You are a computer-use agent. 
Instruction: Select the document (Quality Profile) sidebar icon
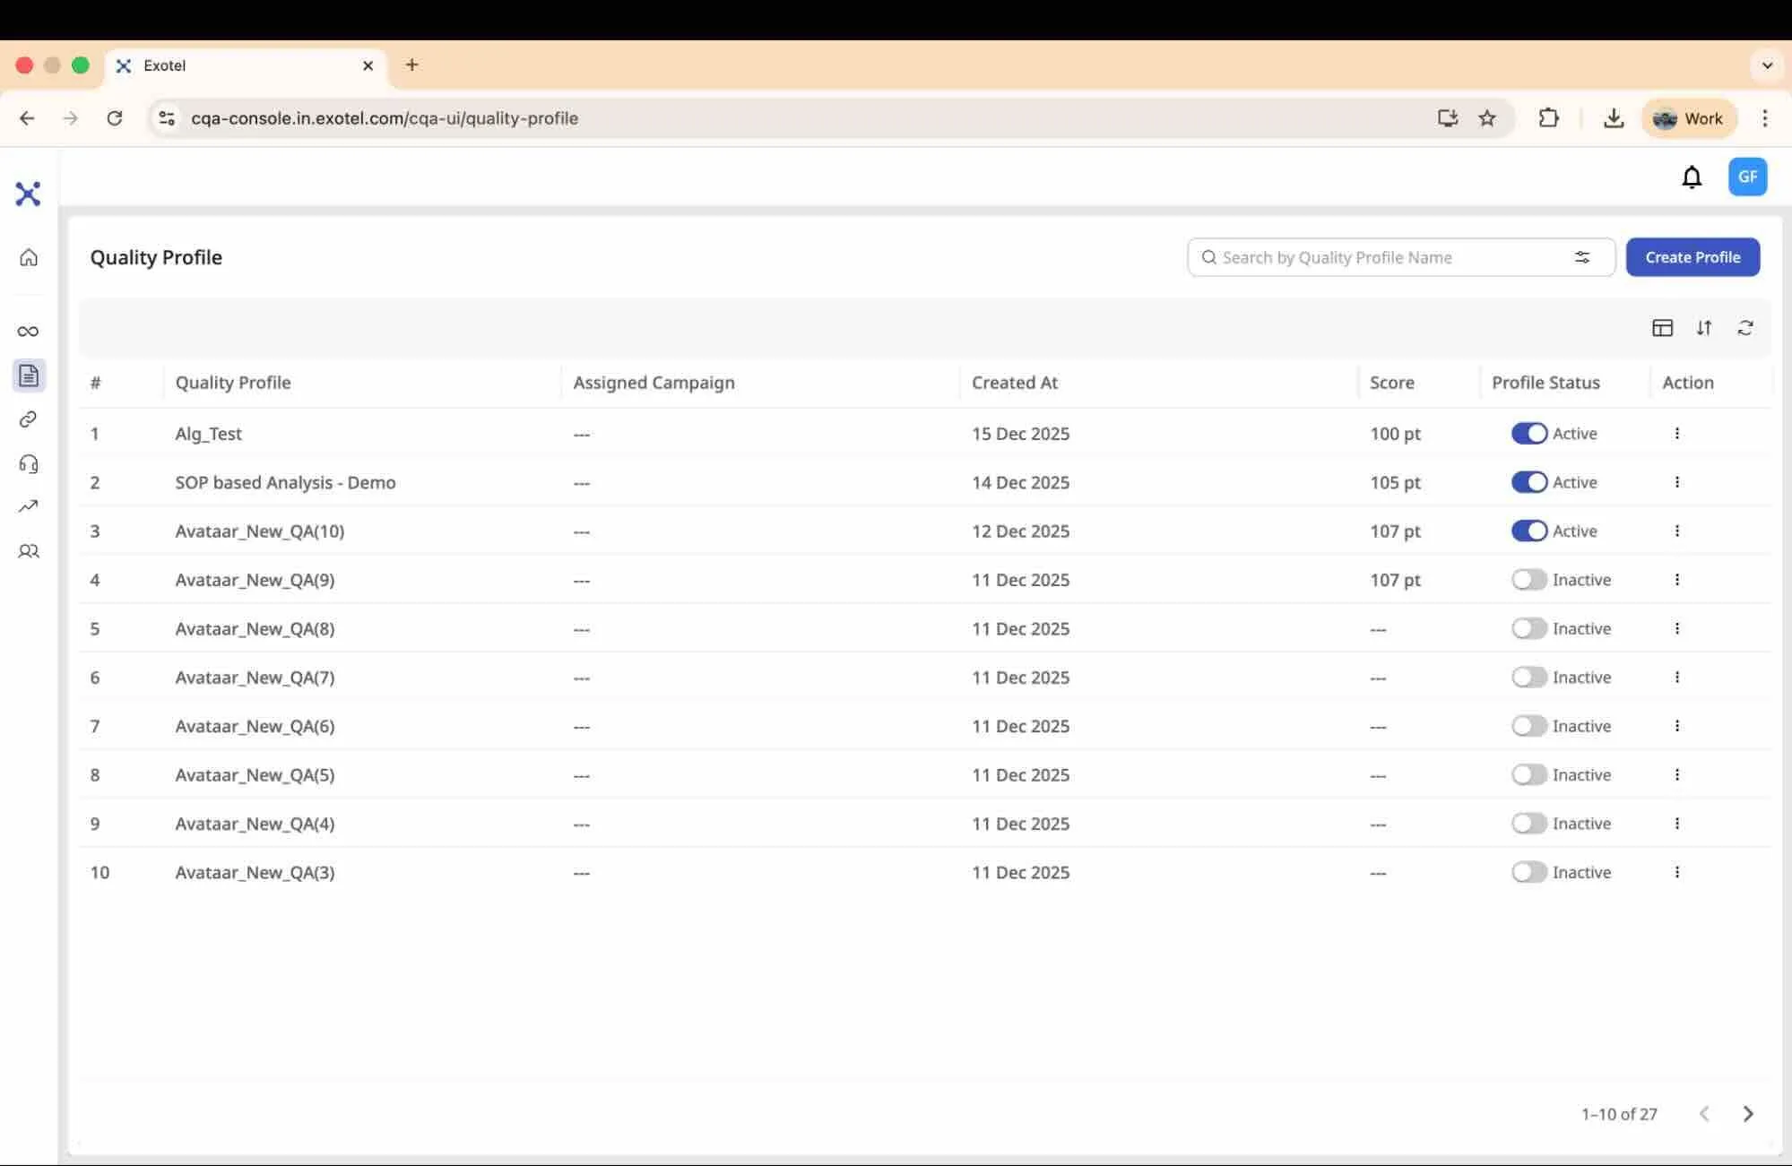click(29, 376)
